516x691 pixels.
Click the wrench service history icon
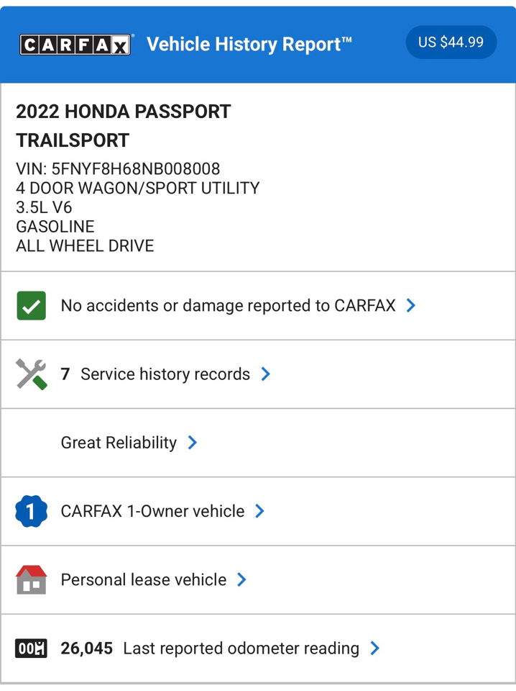31,374
